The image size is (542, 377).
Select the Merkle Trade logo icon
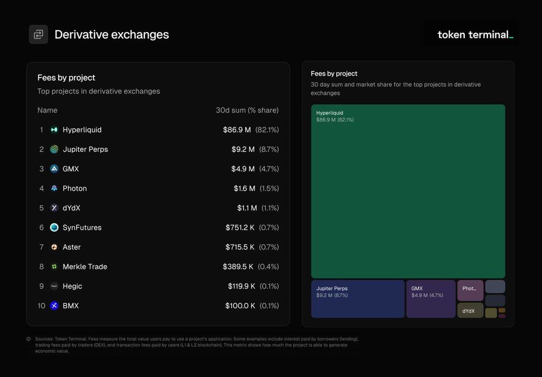click(54, 267)
